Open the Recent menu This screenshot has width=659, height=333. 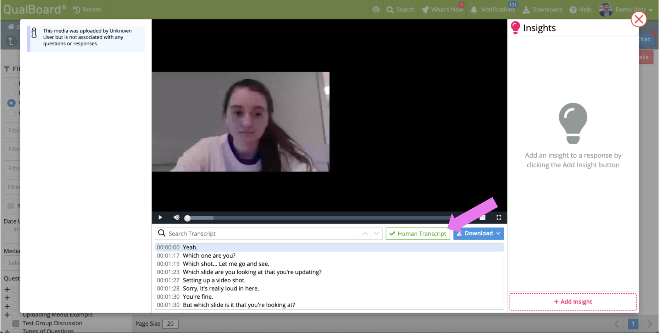click(87, 10)
